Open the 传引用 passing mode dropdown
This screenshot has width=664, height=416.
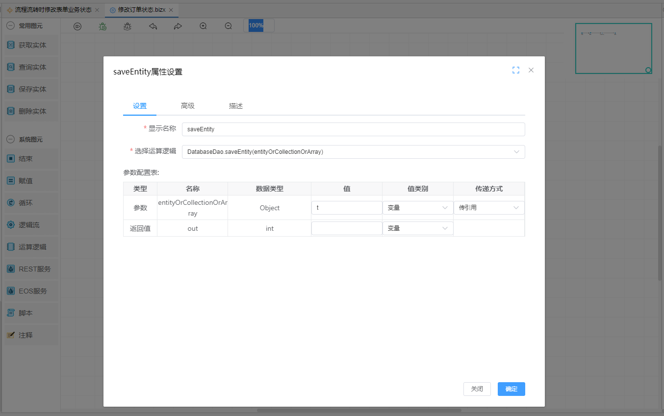coord(488,208)
